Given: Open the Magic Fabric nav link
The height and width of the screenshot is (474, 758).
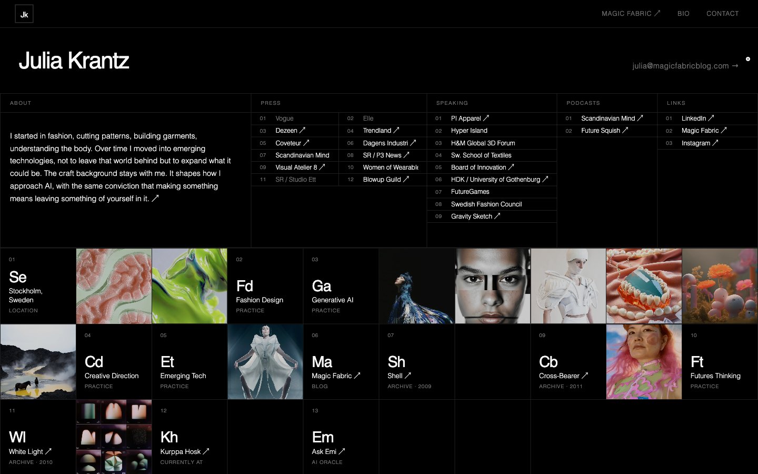Looking at the screenshot, I should [631, 14].
